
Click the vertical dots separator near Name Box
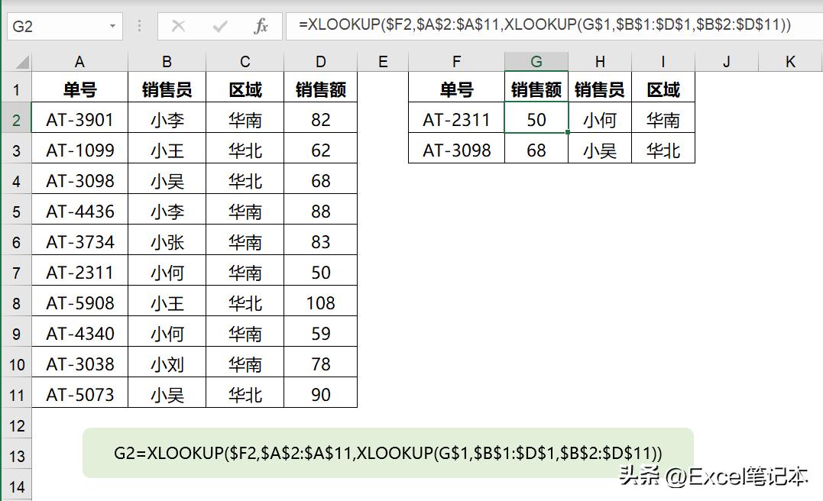(x=138, y=25)
